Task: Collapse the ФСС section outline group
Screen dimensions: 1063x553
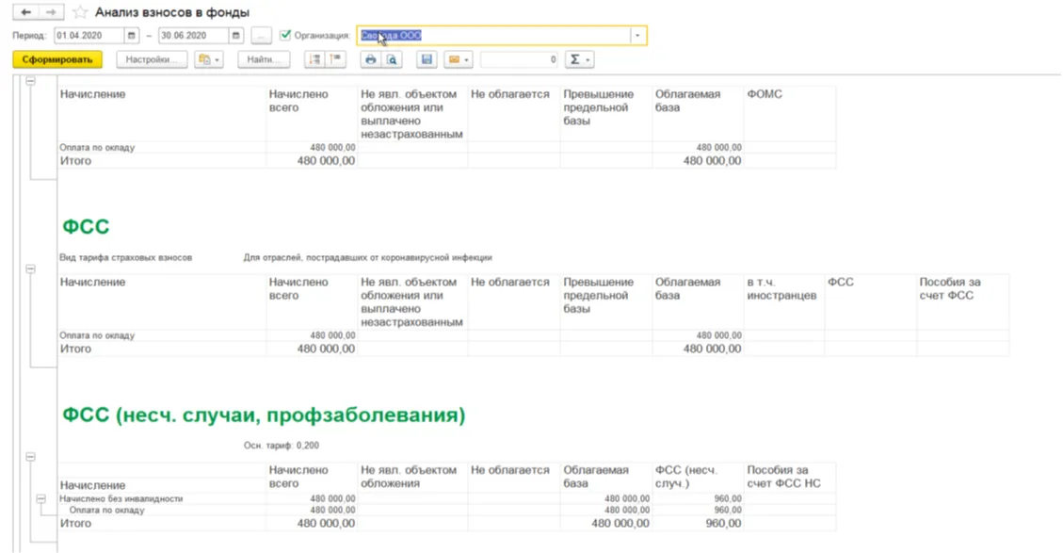Action: point(30,268)
